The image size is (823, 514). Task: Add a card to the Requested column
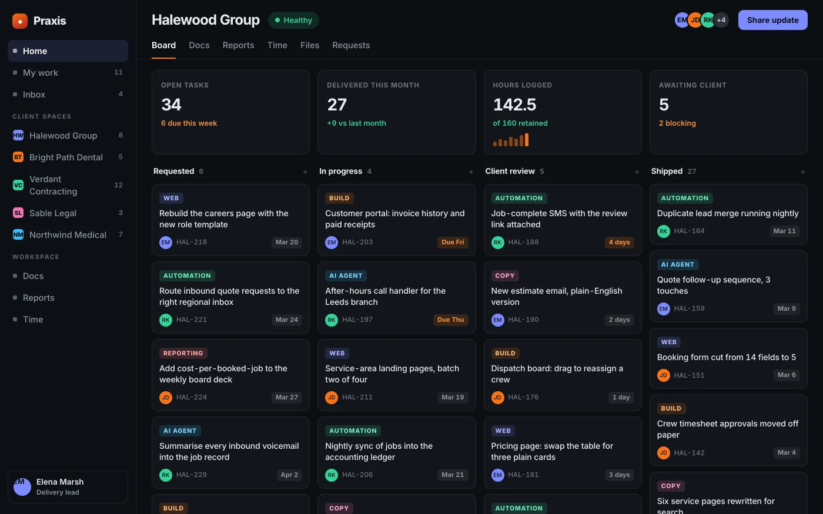tap(305, 172)
